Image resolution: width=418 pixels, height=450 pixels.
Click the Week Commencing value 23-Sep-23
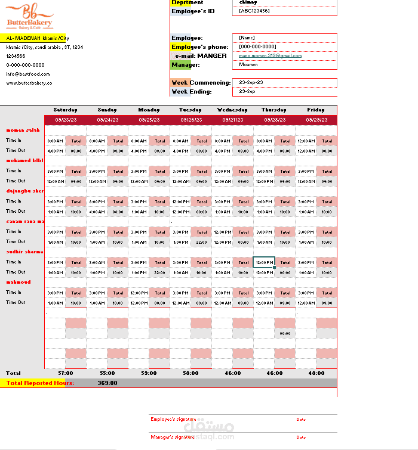tap(285, 83)
